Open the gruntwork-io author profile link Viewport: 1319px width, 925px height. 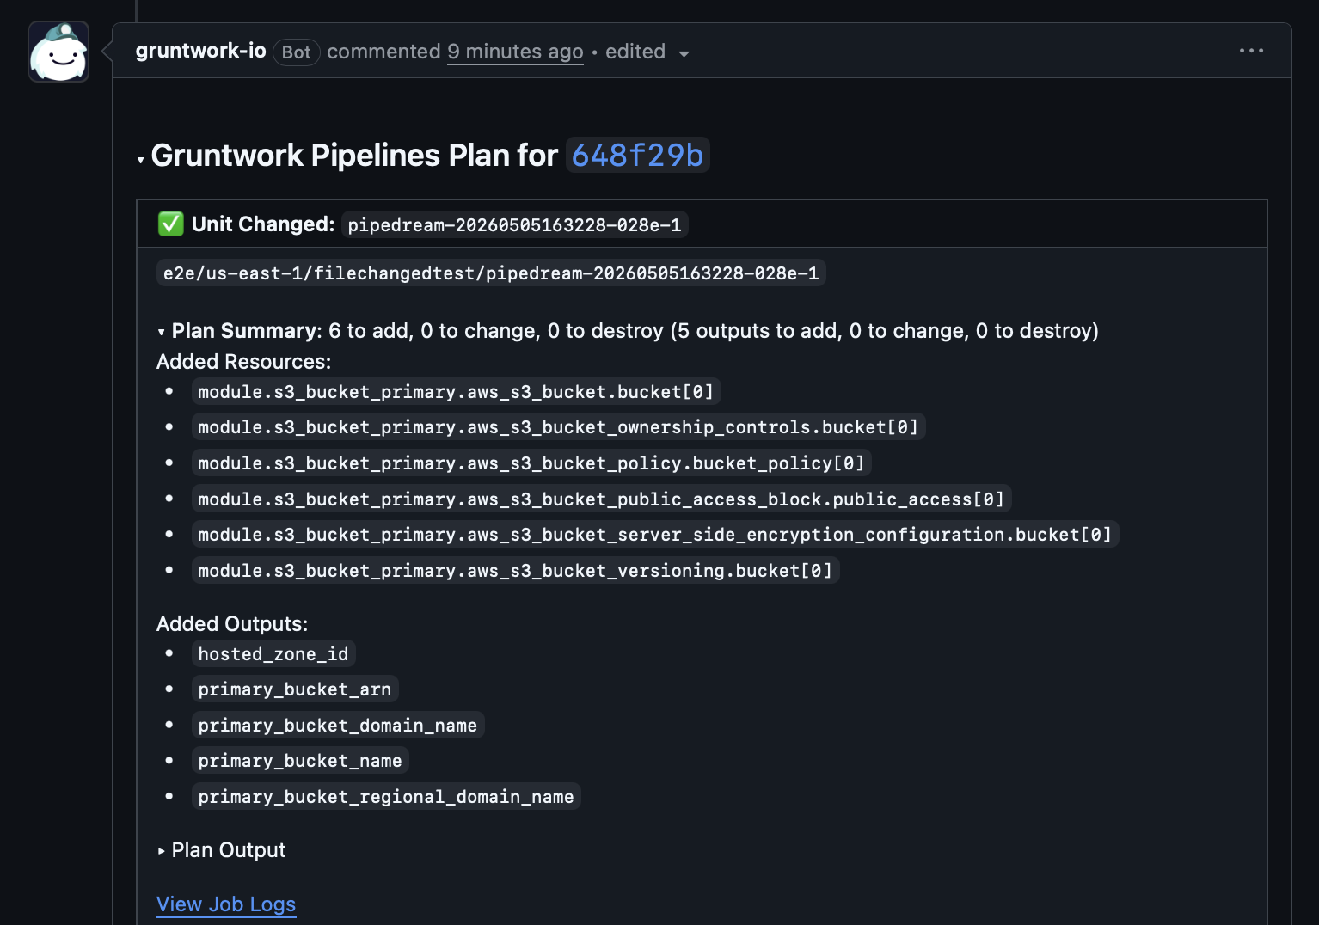(x=200, y=51)
